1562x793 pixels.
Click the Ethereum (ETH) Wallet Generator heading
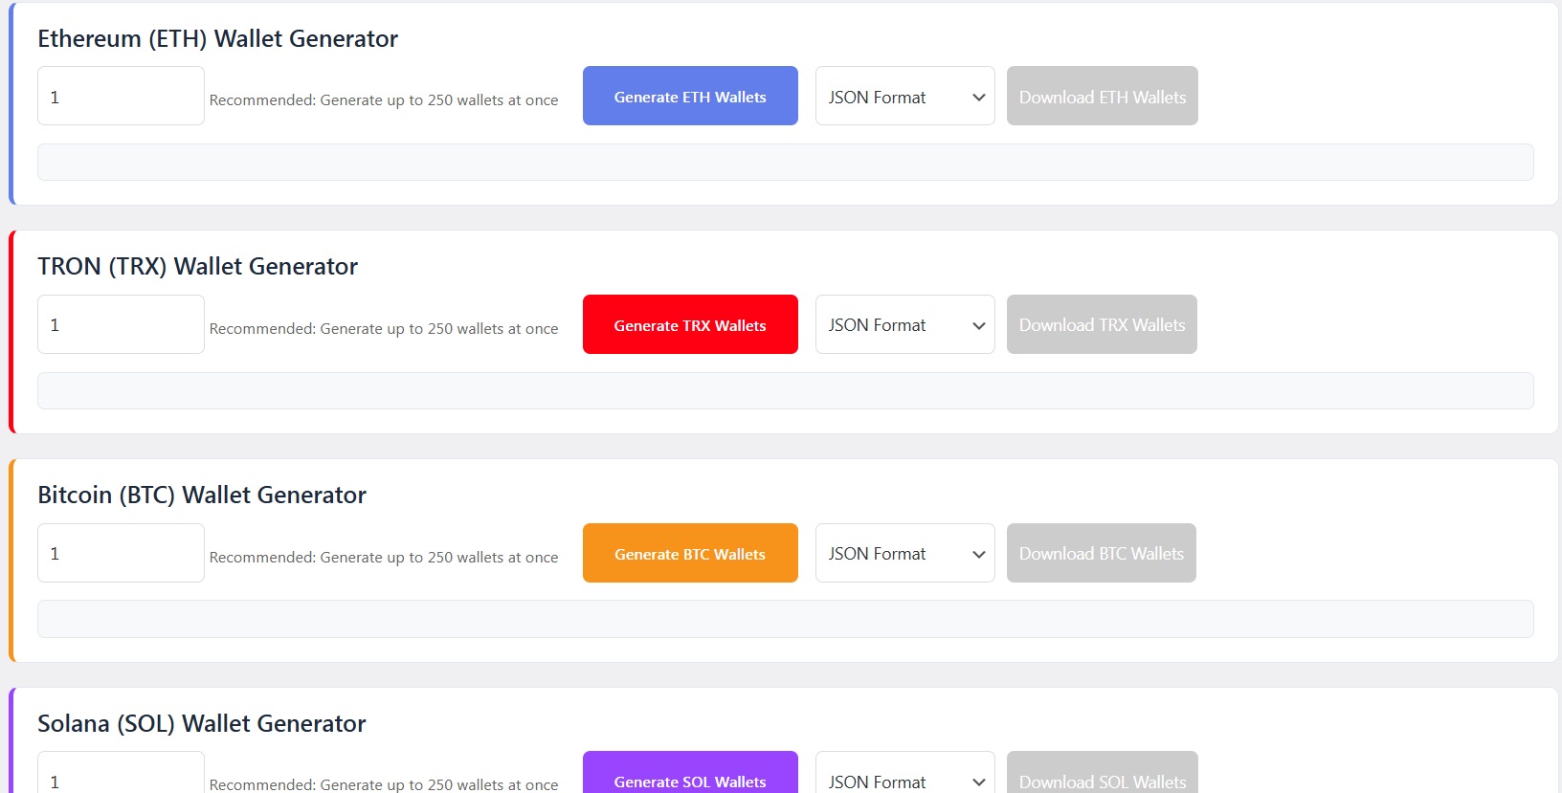coord(217,38)
